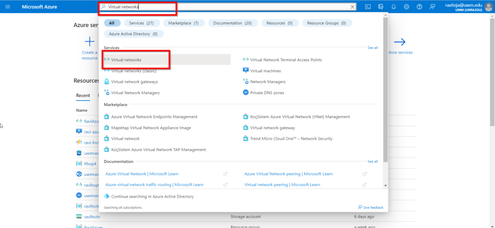495x228 pixels.
Task: Click Give feedback in search panel
Action: 371,208
